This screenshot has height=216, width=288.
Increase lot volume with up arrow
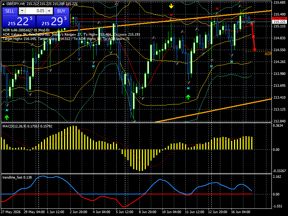[49, 11]
